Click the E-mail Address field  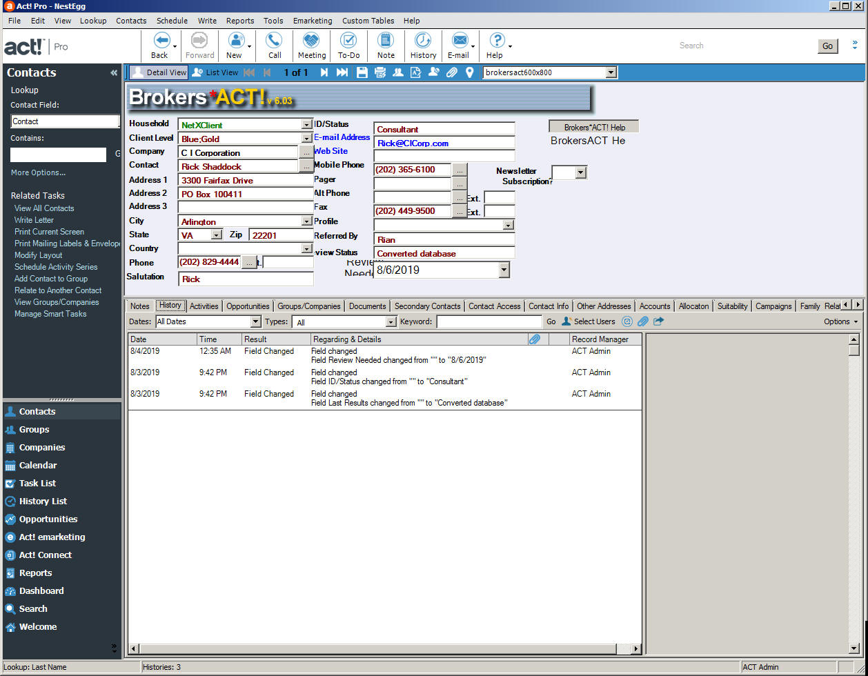(444, 143)
